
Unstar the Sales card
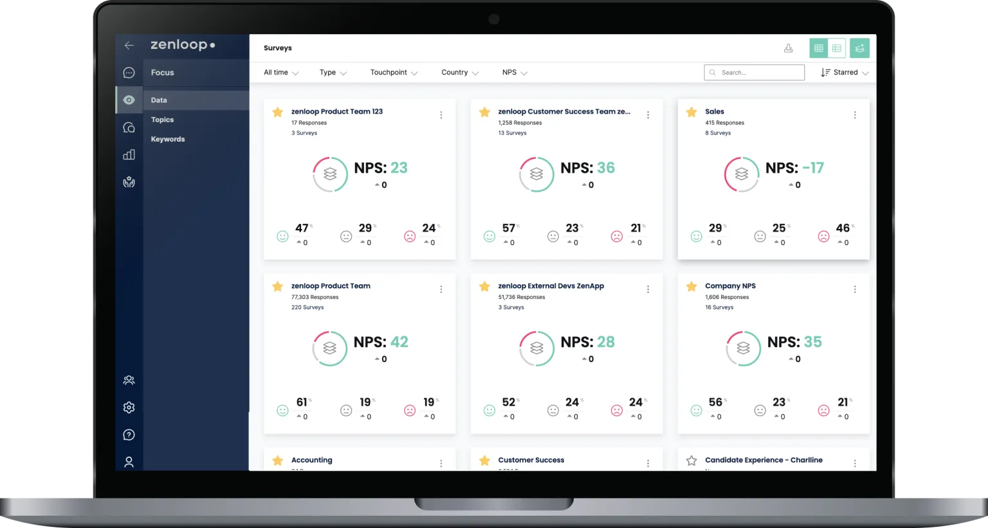pyautogui.click(x=691, y=112)
